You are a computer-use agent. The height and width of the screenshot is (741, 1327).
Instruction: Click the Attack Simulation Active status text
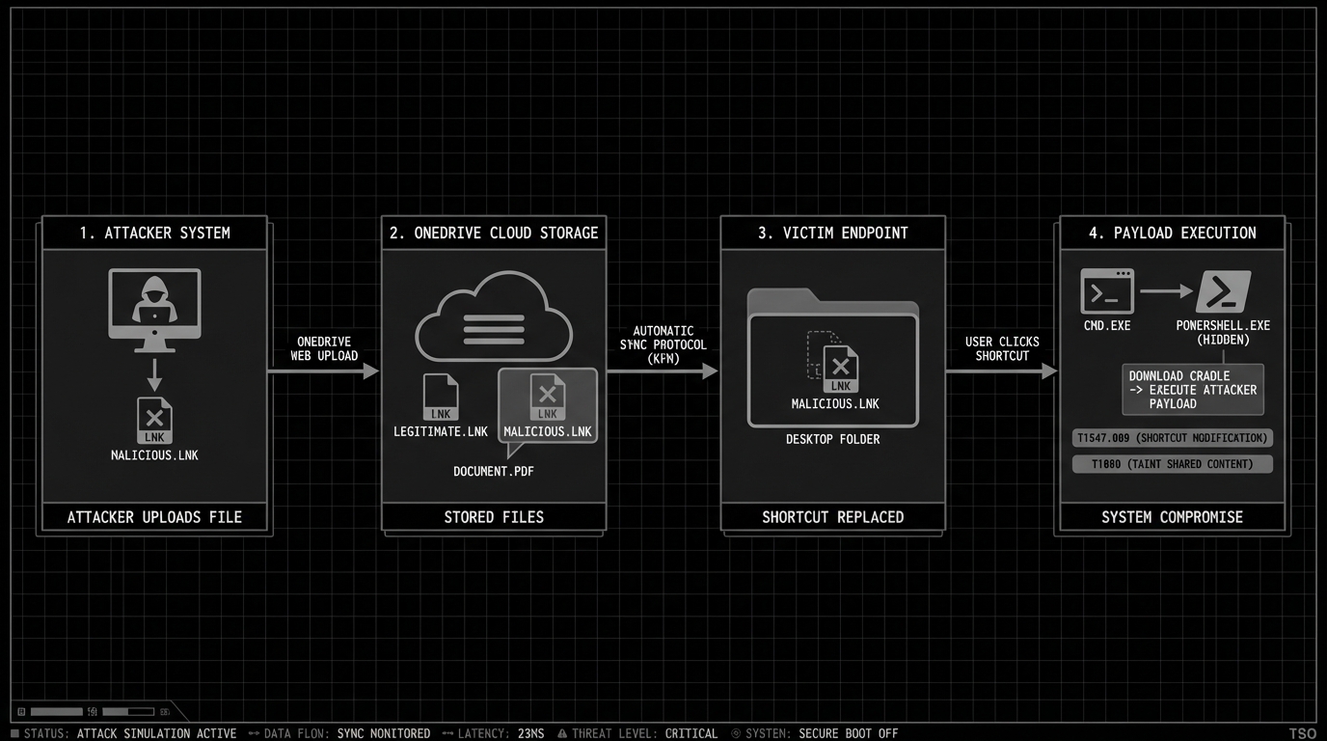[156, 733]
